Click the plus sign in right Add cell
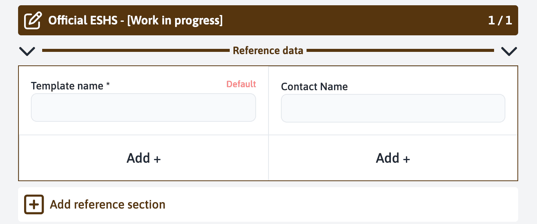The height and width of the screenshot is (224, 537). 407,159
